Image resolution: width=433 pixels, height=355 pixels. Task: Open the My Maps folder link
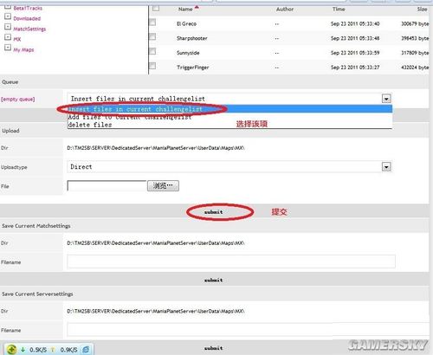coord(23,49)
